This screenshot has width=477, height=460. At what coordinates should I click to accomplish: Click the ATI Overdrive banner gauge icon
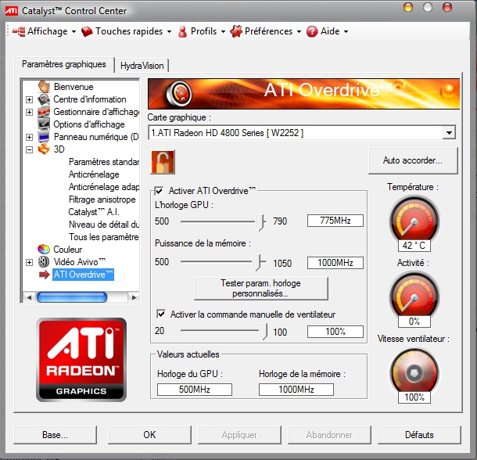tap(180, 93)
